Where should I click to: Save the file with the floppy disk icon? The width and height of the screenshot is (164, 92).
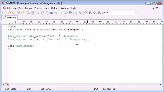coord(14,13)
